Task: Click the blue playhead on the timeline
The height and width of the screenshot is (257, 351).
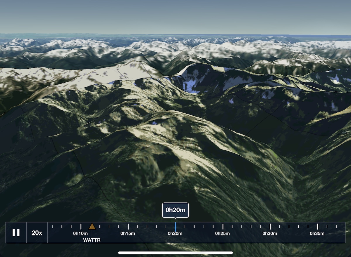Action: pyautogui.click(x=175, y=227)
